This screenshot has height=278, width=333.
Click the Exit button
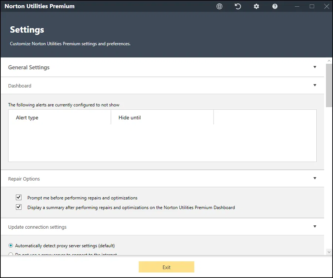(x=166, y=267)
